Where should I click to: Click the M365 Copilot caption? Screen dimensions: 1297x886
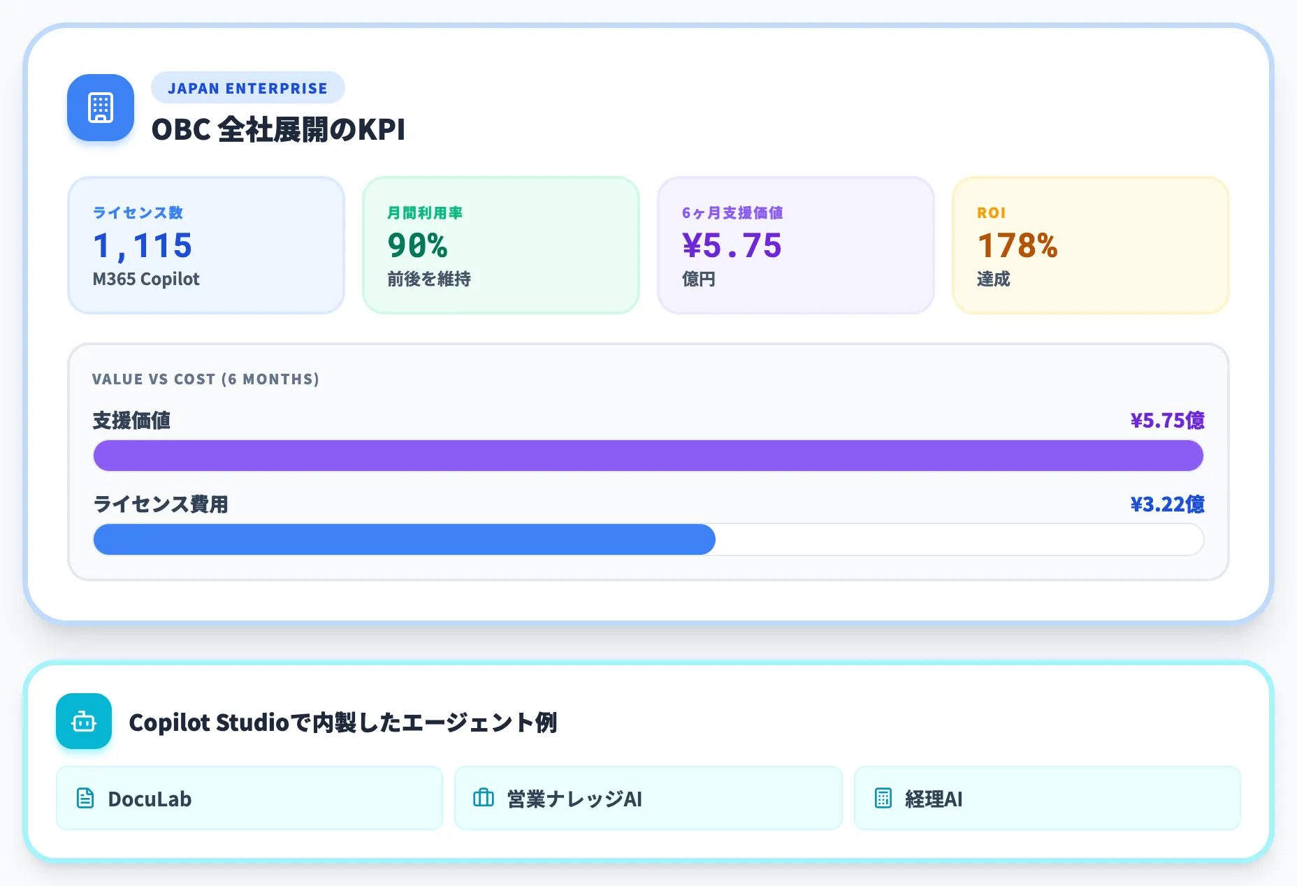point(146,279)
